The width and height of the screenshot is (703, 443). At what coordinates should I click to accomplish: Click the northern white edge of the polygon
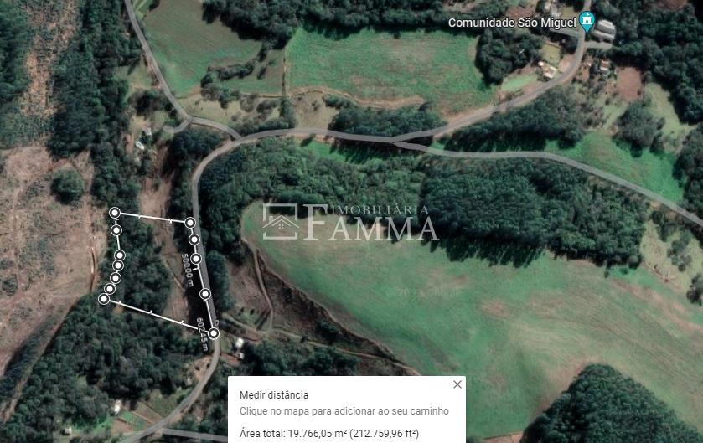(x=152, y=218)
